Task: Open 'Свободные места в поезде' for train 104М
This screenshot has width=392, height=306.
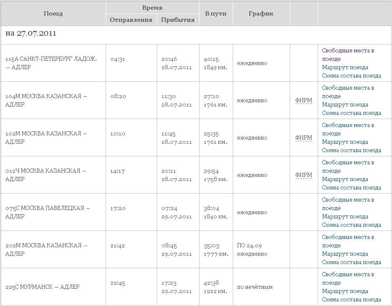Action: [x=348, y=88]
